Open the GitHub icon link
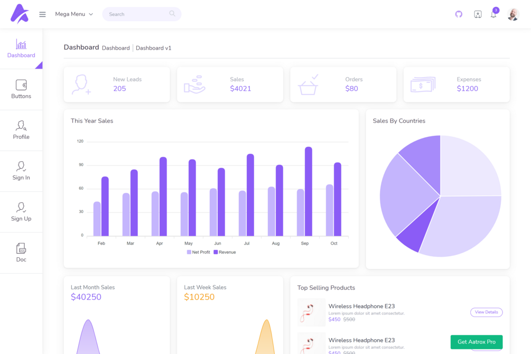531x354 pixels. click(x=459, y=14)
